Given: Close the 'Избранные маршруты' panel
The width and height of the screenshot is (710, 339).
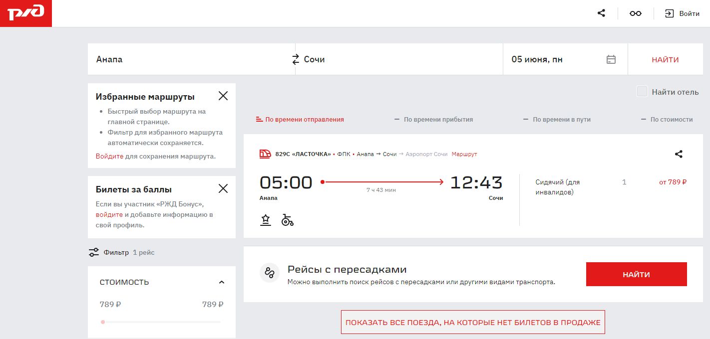Looking at the screenshot, I should coord(223,96).
